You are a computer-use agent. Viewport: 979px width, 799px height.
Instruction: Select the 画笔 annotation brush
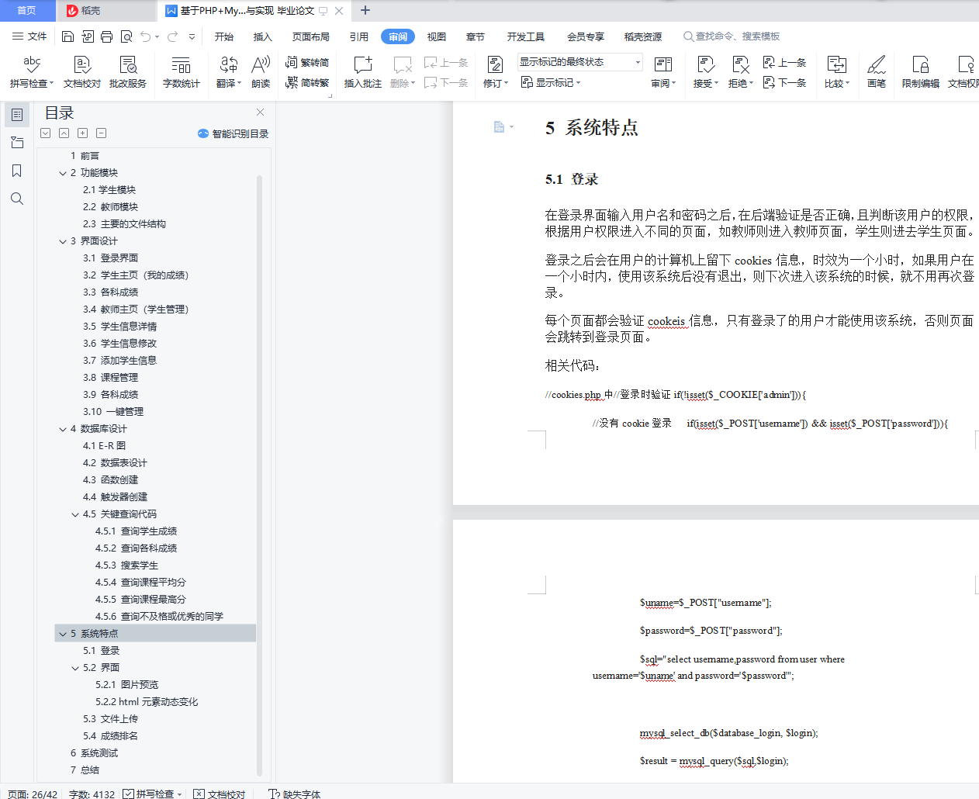(x=876, y=71)
